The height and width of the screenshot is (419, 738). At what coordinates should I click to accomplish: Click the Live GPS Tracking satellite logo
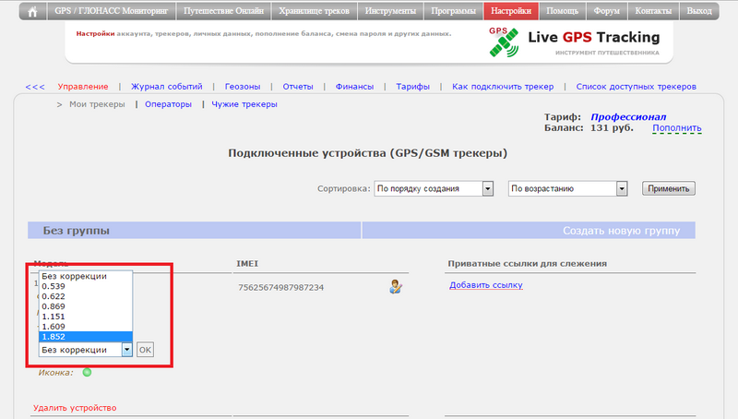click(504, 41)
